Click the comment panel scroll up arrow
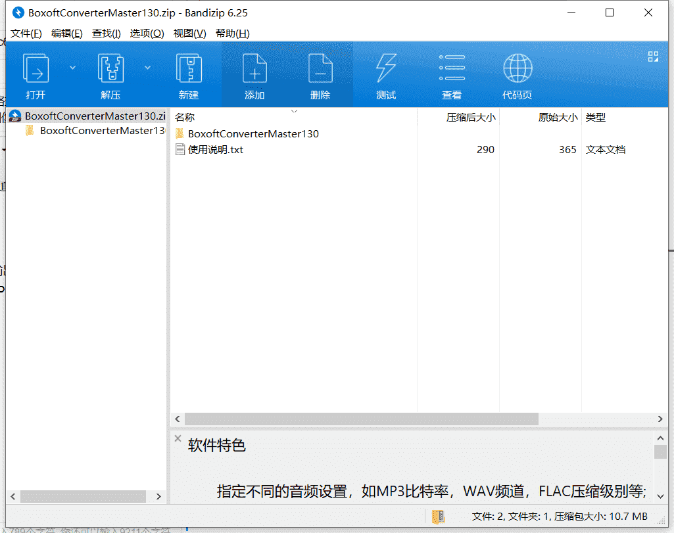674x533 pixels. [660, 438]
